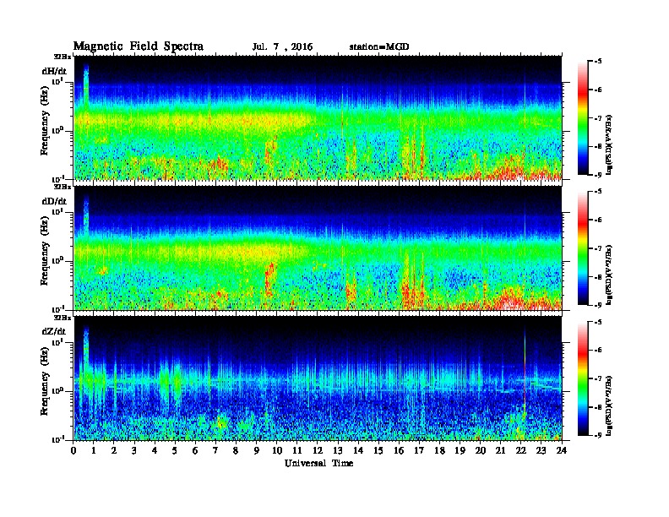This screenshot has width=669, height=517.
Task: Click the "-7" label on dH/dt color scale
Action: (597, 118)
